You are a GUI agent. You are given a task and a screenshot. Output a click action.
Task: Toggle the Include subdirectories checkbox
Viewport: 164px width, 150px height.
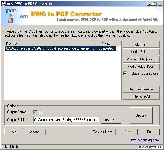tap(125, 73)
